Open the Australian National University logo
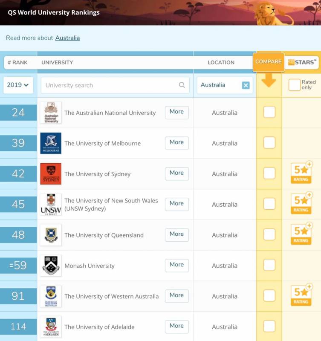 51,113
